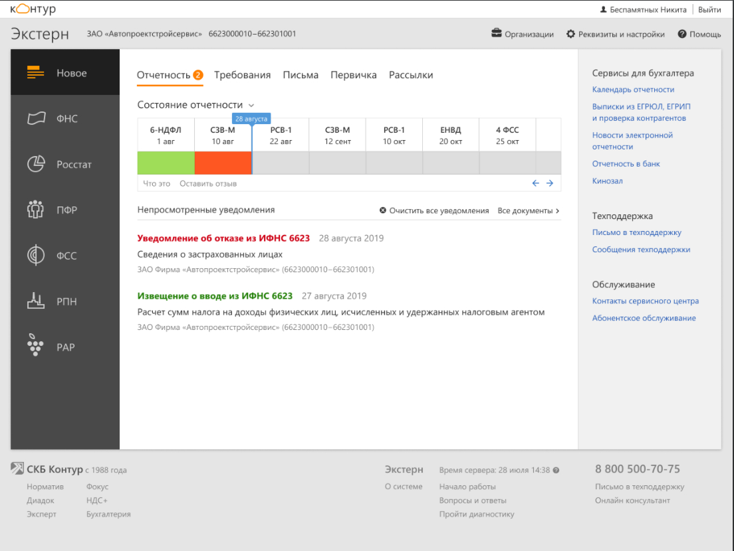The image size is (734, 551).
Task: Open Начало работы footer link
Action: click(x=467, y=487)
